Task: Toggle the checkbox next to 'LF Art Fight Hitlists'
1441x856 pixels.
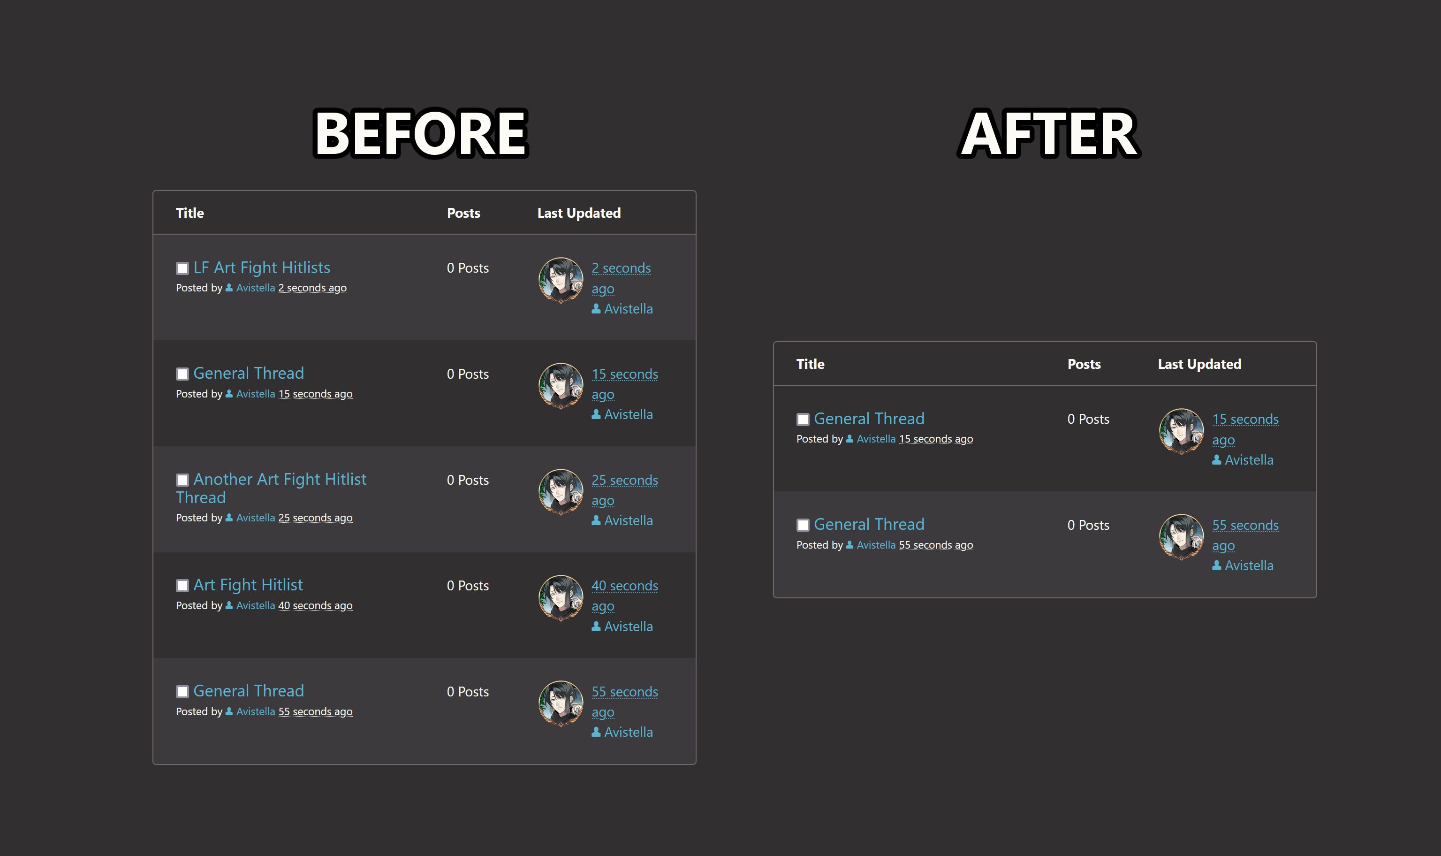Action: click(180, 267)
